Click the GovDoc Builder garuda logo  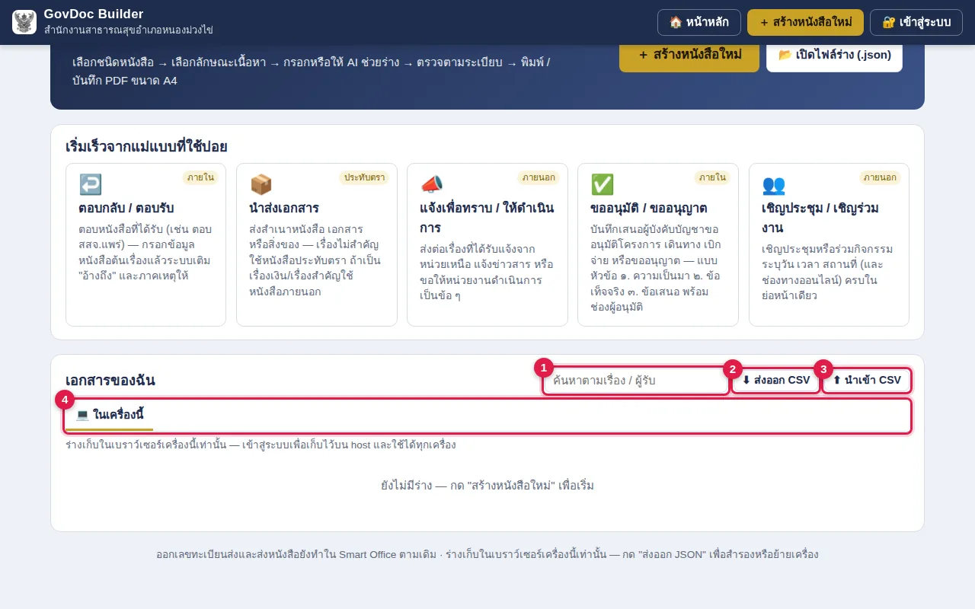(x=24, y=22)
